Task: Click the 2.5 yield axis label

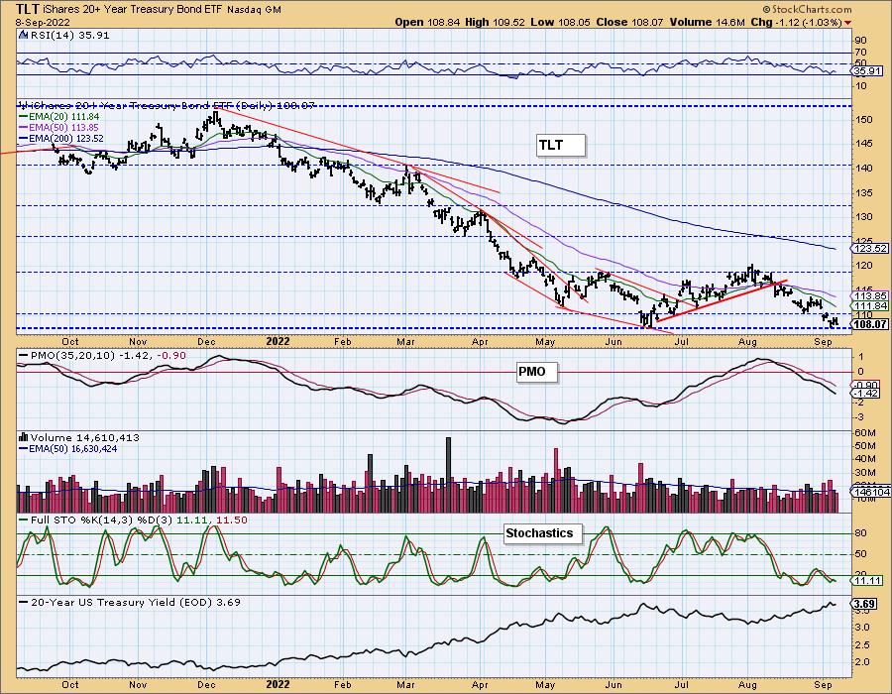Action: (x=862, y=644)
